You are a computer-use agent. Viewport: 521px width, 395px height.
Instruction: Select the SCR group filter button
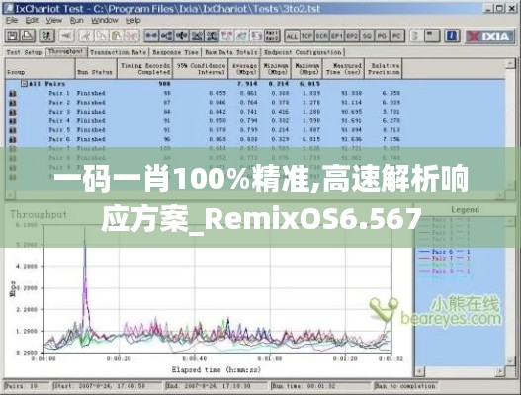[321, 36]
